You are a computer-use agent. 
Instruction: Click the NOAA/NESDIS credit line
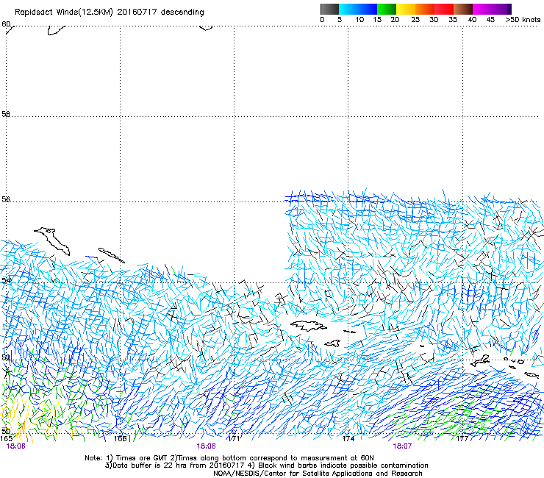[x=318, y=474]
